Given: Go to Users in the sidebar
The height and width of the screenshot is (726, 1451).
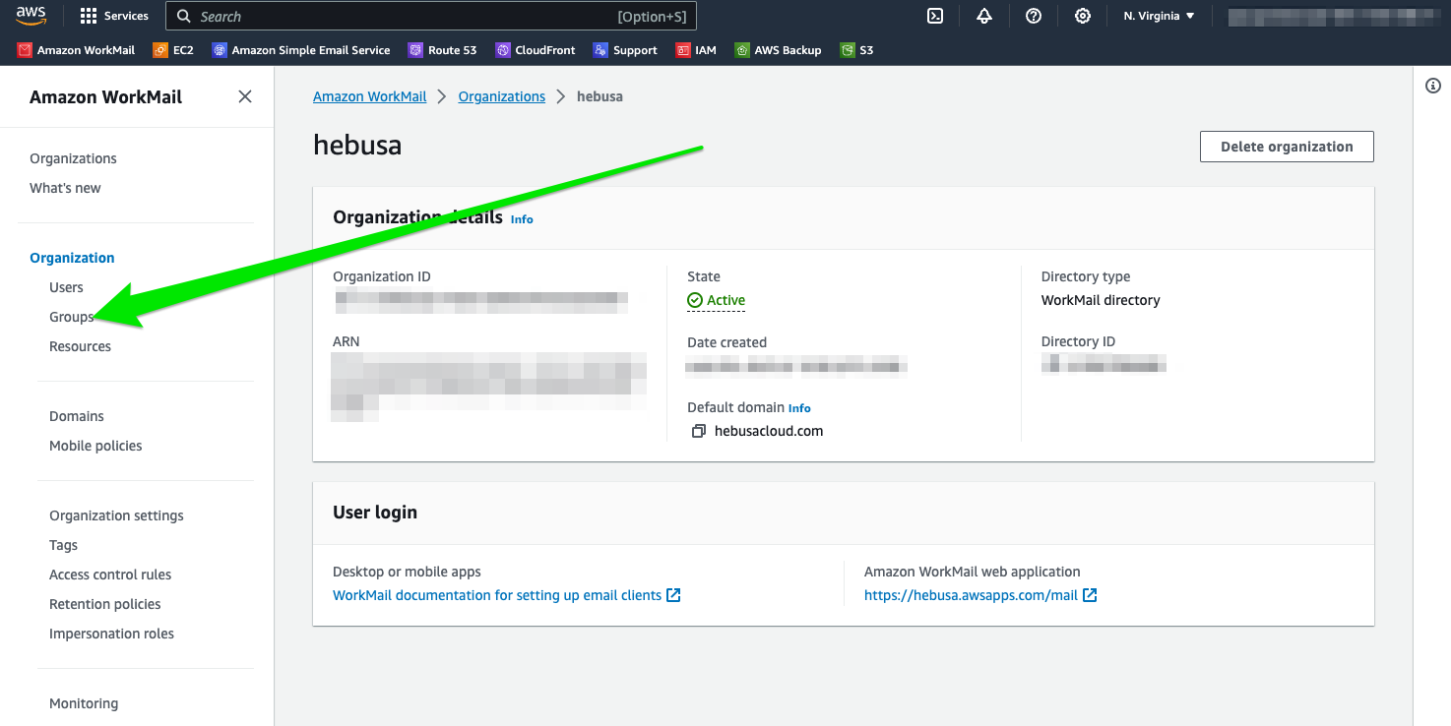Looking at the screenshot, I should [66, 287].
